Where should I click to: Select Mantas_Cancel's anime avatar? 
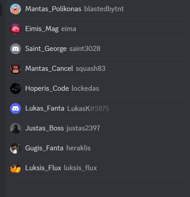click(16, 69)
